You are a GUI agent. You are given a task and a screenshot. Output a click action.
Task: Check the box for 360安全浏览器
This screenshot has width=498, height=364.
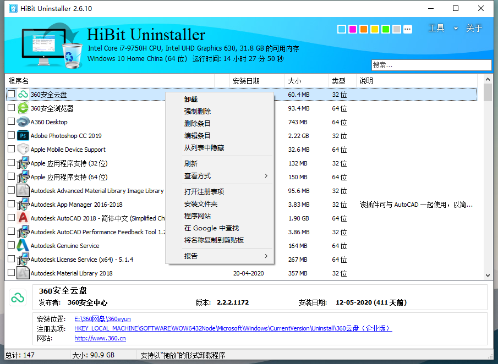tap(11, 108)
